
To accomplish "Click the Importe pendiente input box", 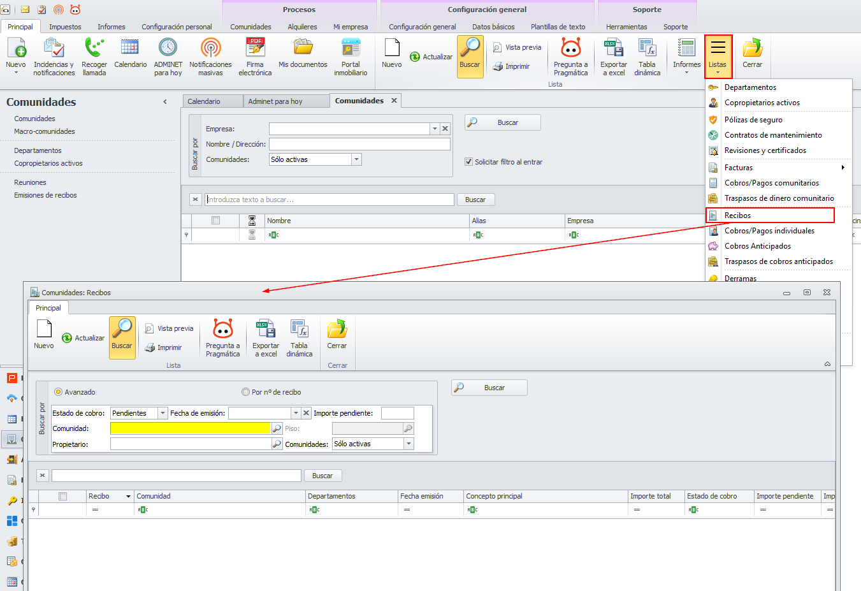I will tap(398, 413).
